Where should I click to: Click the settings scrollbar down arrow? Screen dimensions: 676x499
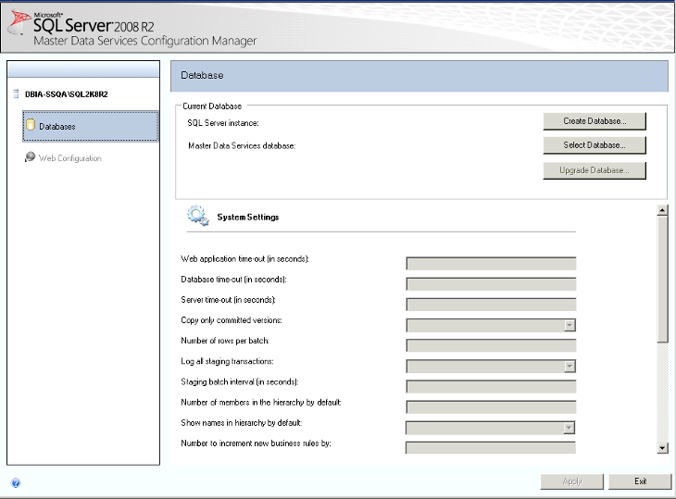(x=662, y=448)
